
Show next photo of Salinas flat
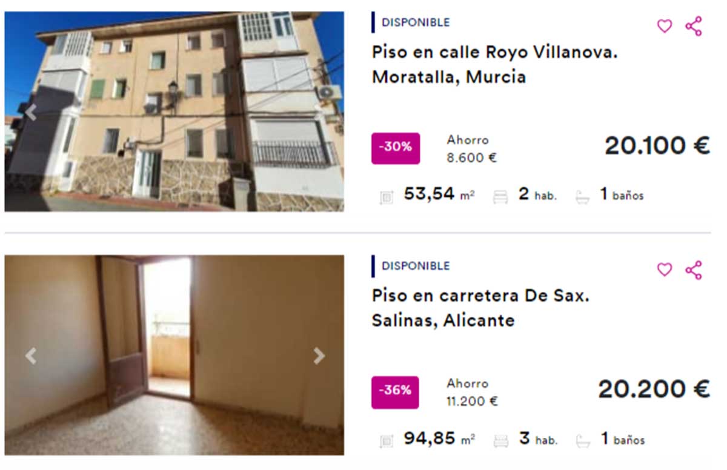[319, 356]
